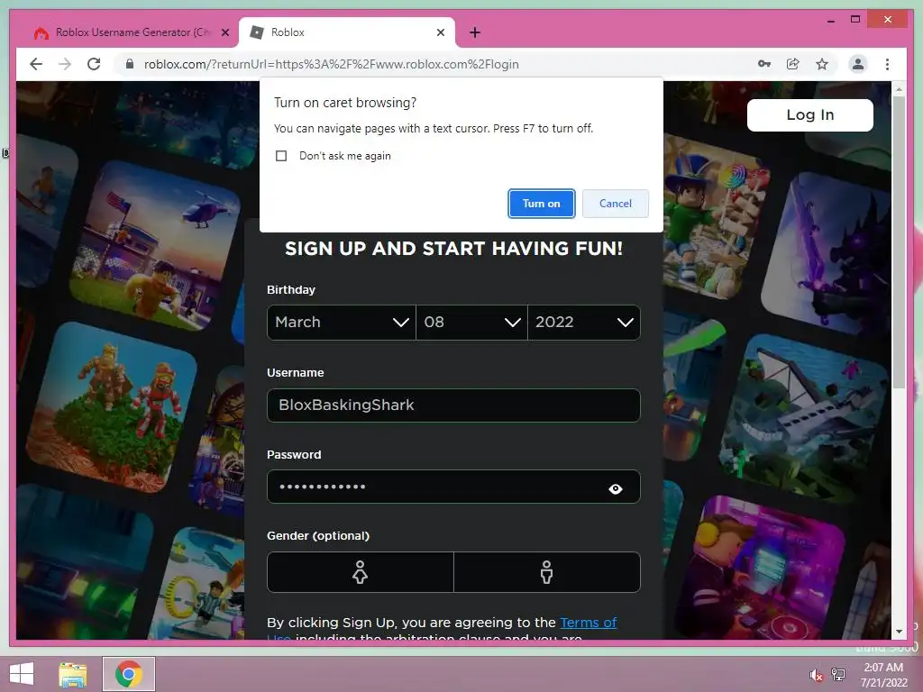This screenshot has height=692, width=923.
Task: Open File Explorer from taskbar
Action: (72, 674)
